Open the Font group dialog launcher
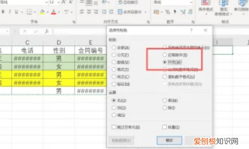This screenshot has width=249, height=149. (x=74, y=22)
